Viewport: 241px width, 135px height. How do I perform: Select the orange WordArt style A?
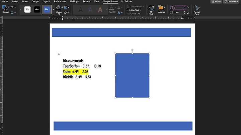(x=100, y=10)
